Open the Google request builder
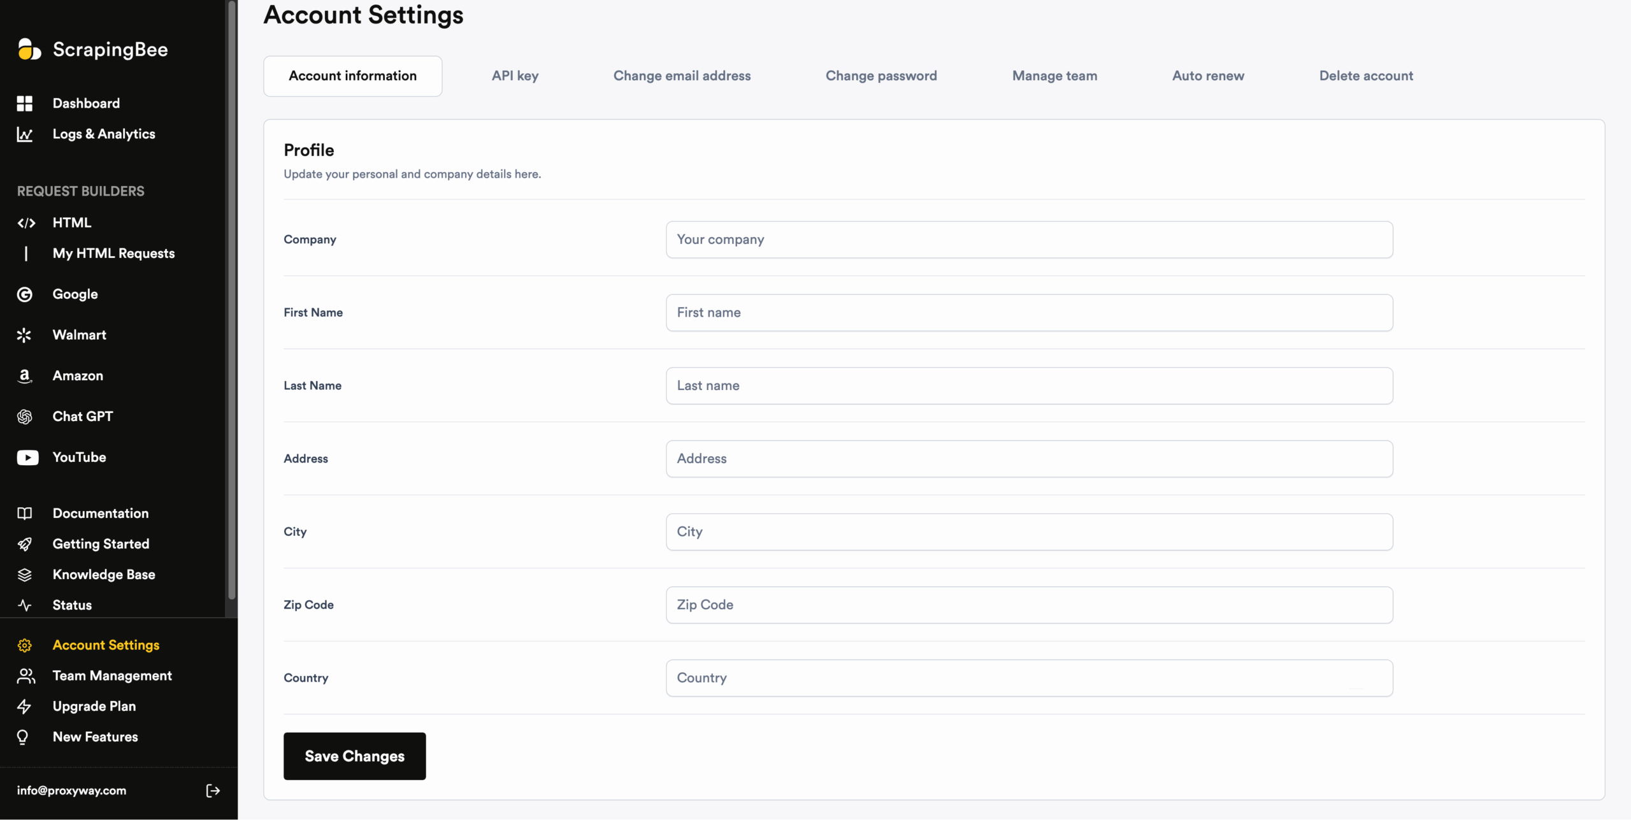 (x=75, y=294)
